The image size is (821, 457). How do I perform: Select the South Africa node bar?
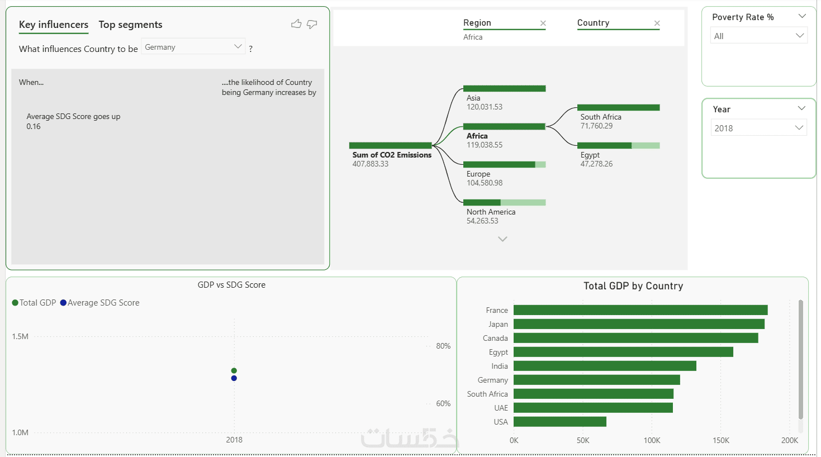pyautogui.click(x=618, y=107)
